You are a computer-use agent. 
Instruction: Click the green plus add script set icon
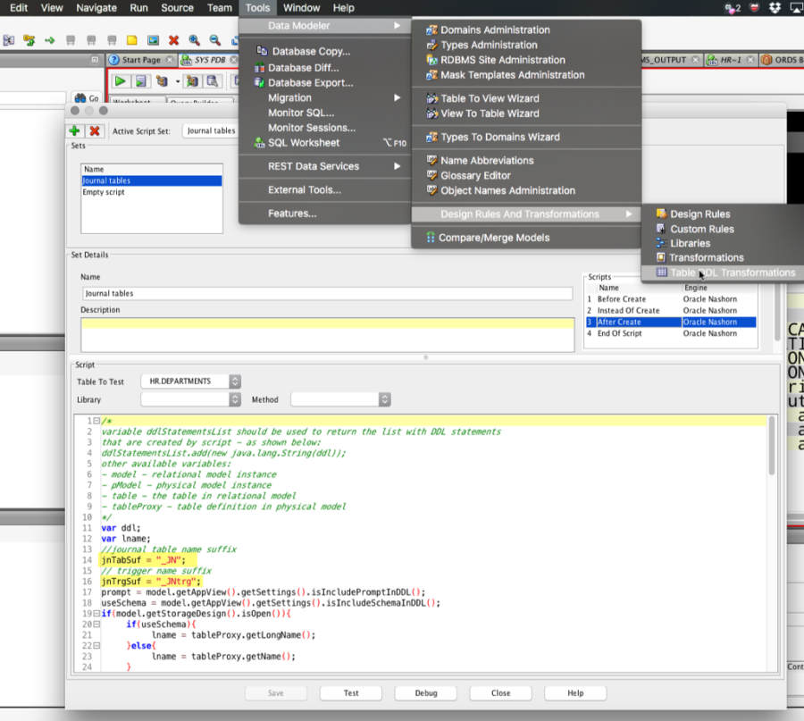[x=75, y=131]
